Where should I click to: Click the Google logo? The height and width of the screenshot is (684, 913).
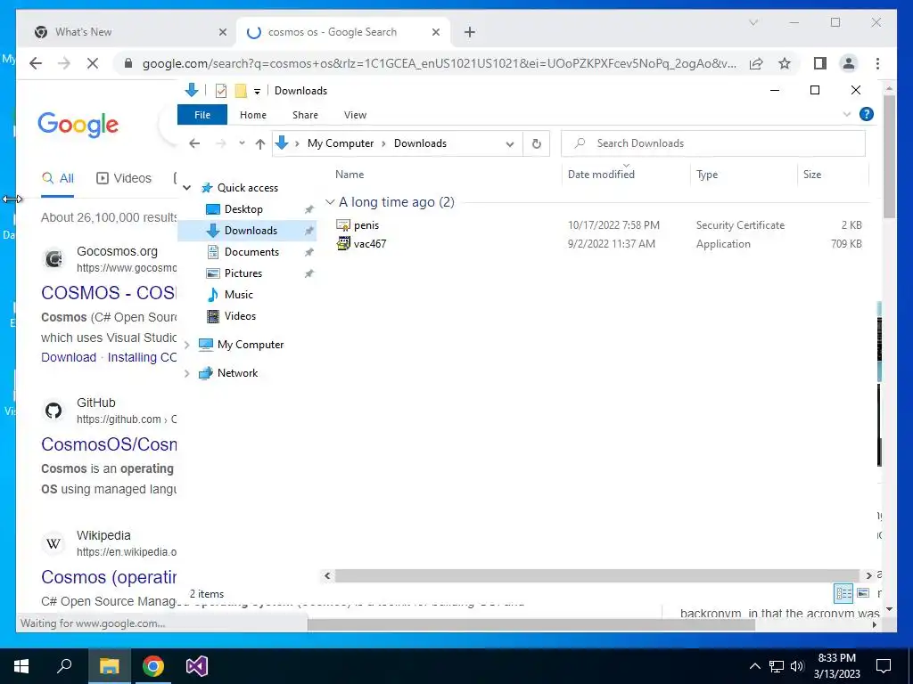(x=78, y=124)
